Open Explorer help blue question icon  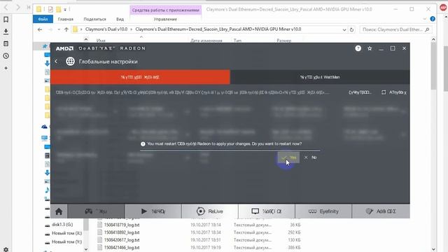click(x=433, y=19)
